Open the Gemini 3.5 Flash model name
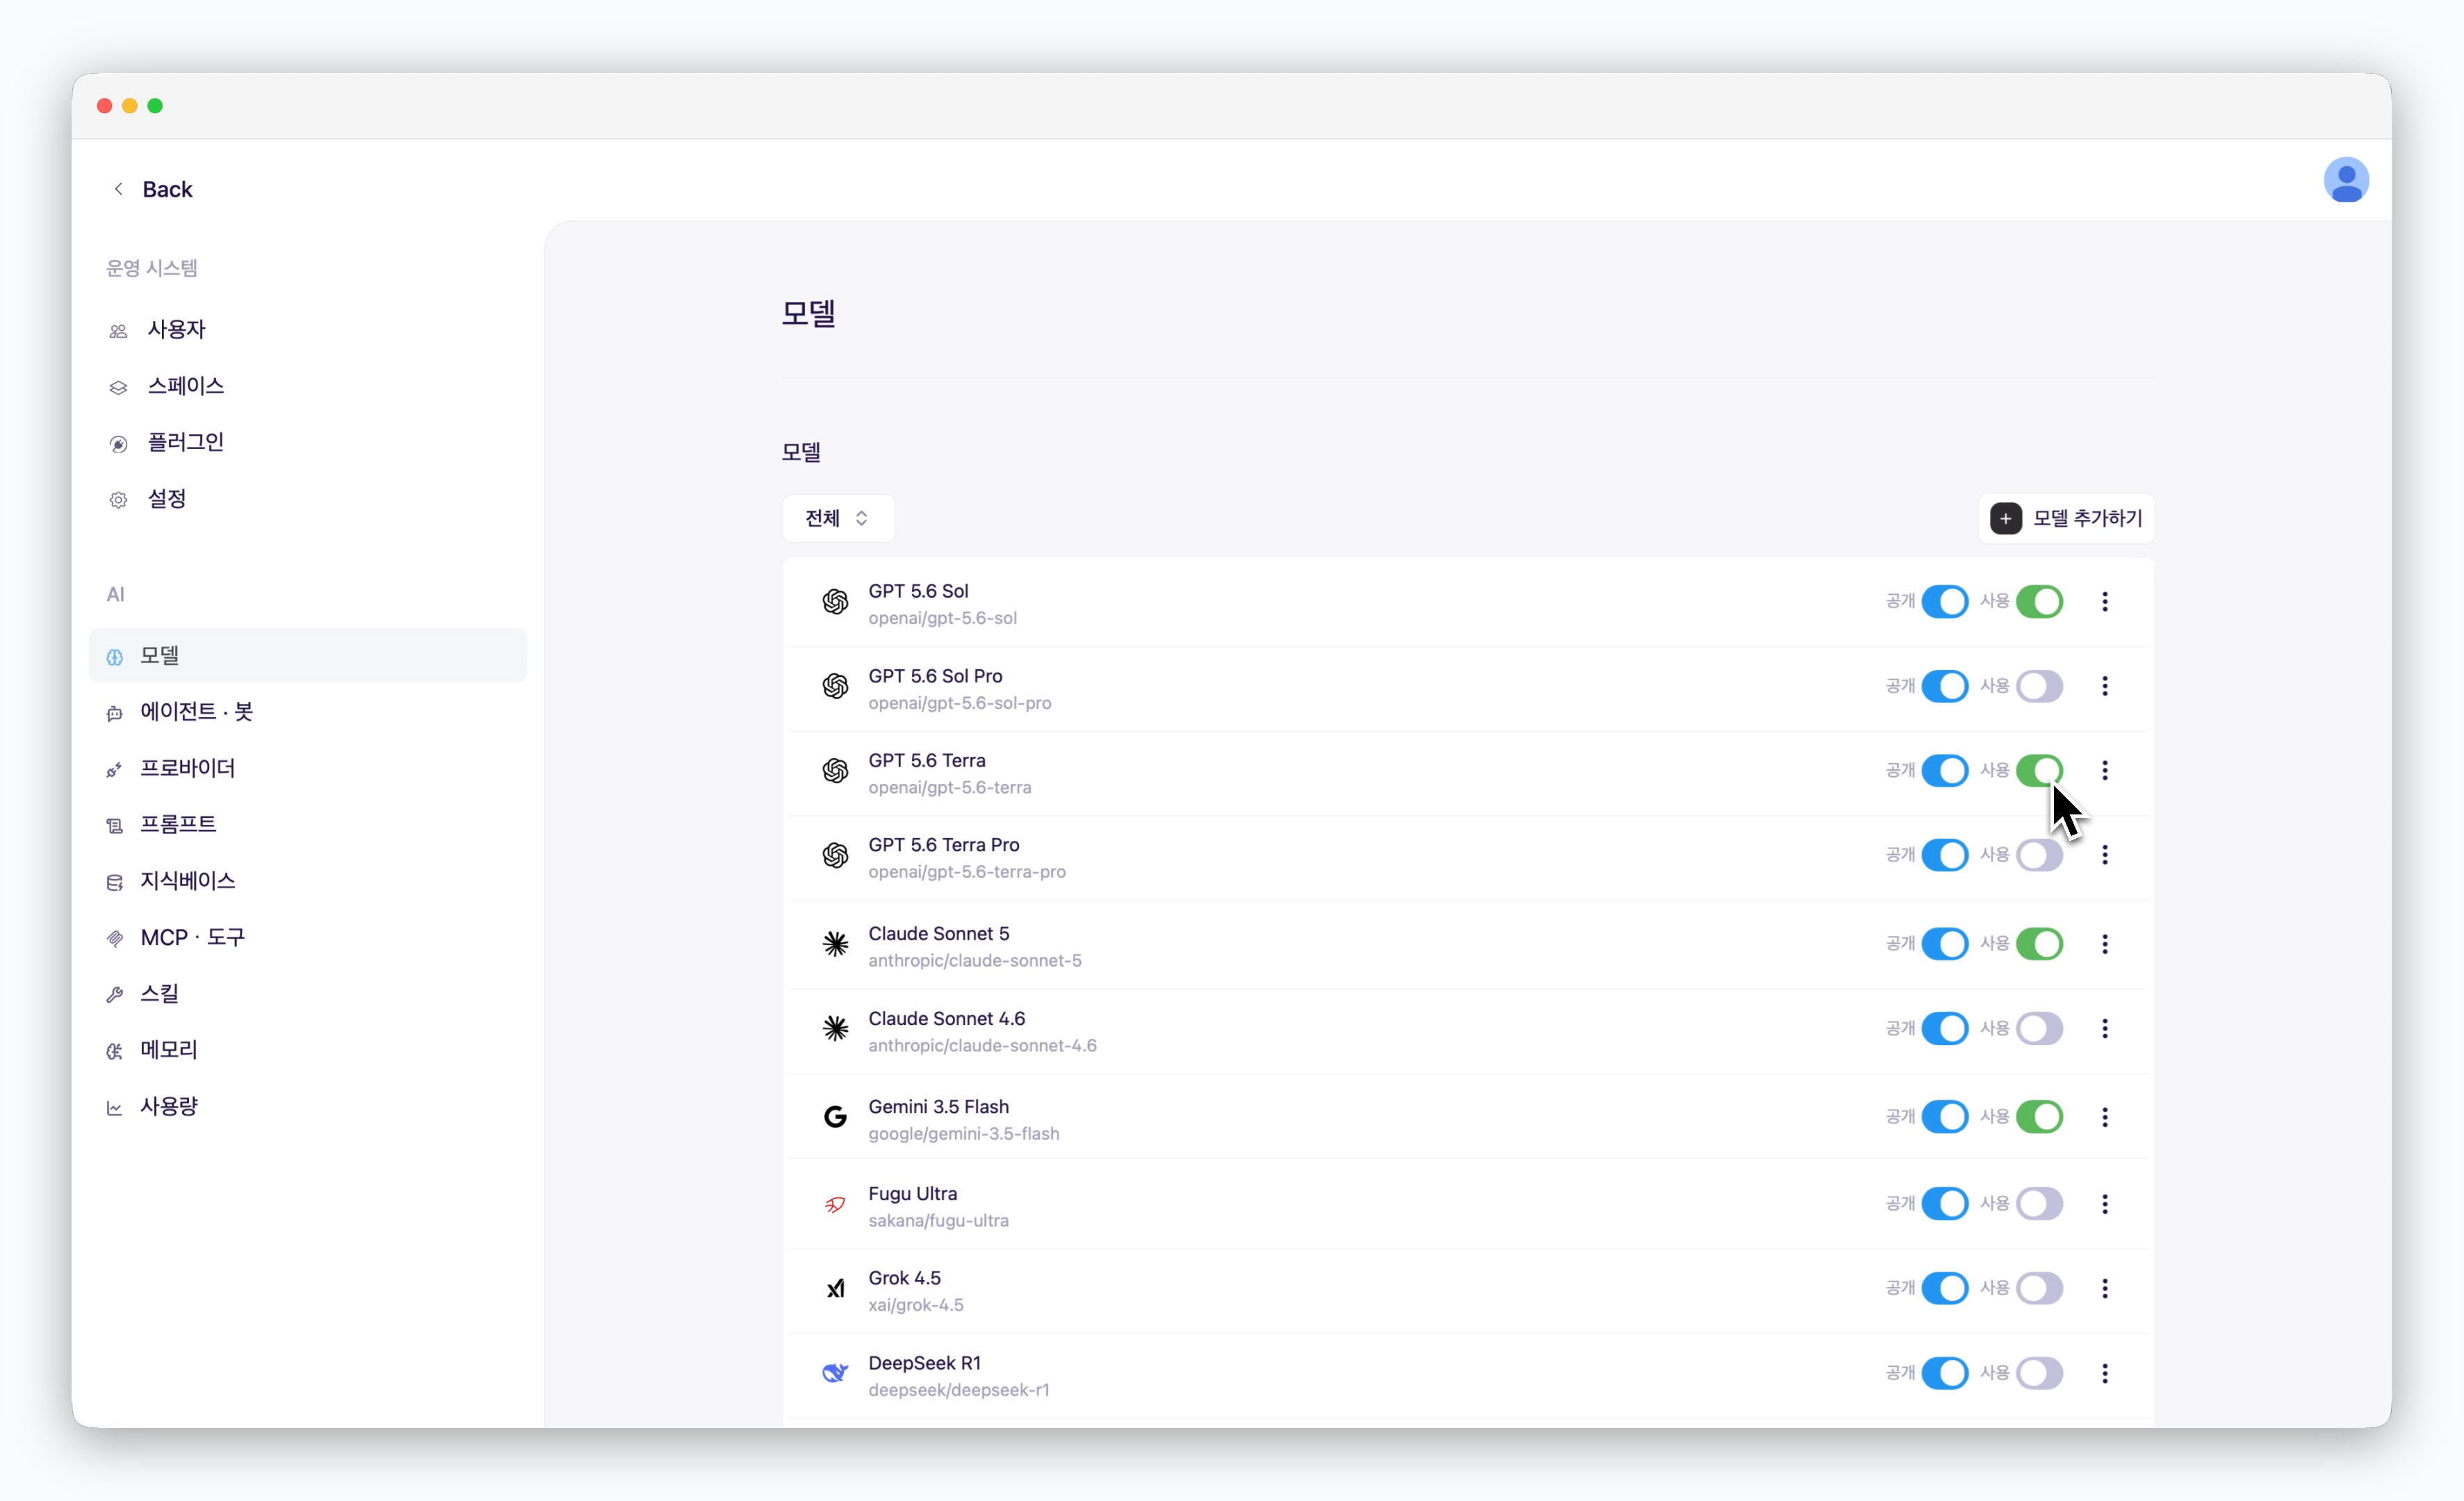This screenshot has width=2464, height=1501. pos(938,1107)
